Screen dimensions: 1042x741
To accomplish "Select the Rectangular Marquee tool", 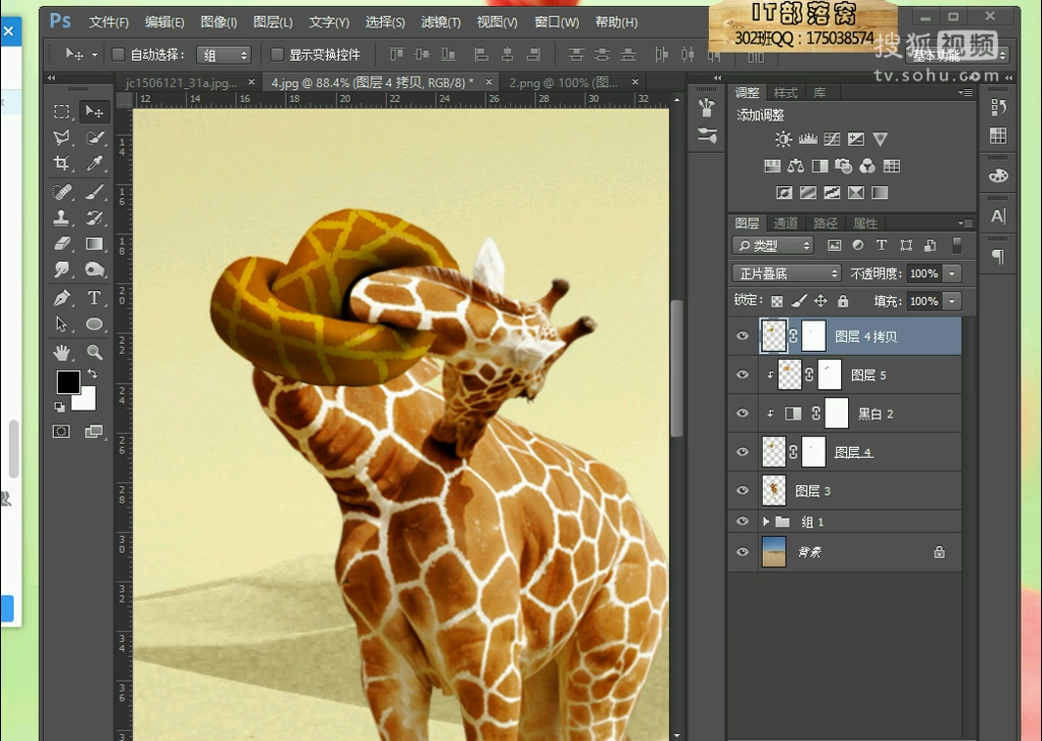I will tap(62, 112).
